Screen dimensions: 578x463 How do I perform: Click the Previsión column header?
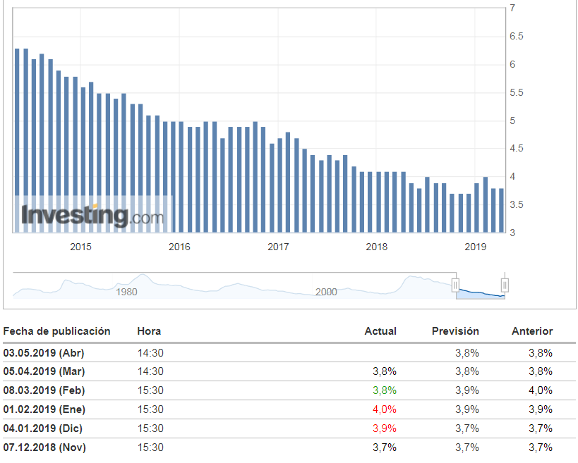pos(455,331)
